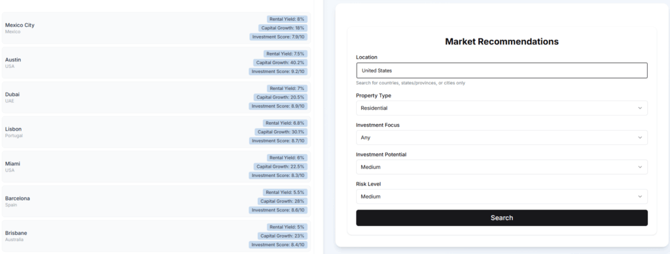Click the Rental Yield: 7% badge
670x254 pixels.
[x=287, y=88]
